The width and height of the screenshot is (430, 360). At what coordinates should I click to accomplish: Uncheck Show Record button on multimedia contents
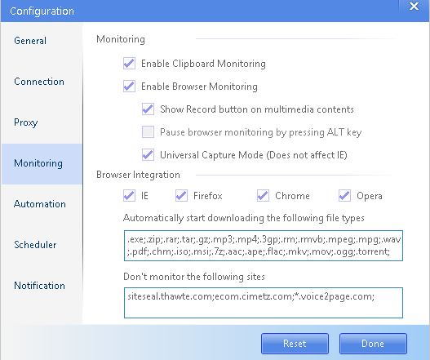coord(148,109)
